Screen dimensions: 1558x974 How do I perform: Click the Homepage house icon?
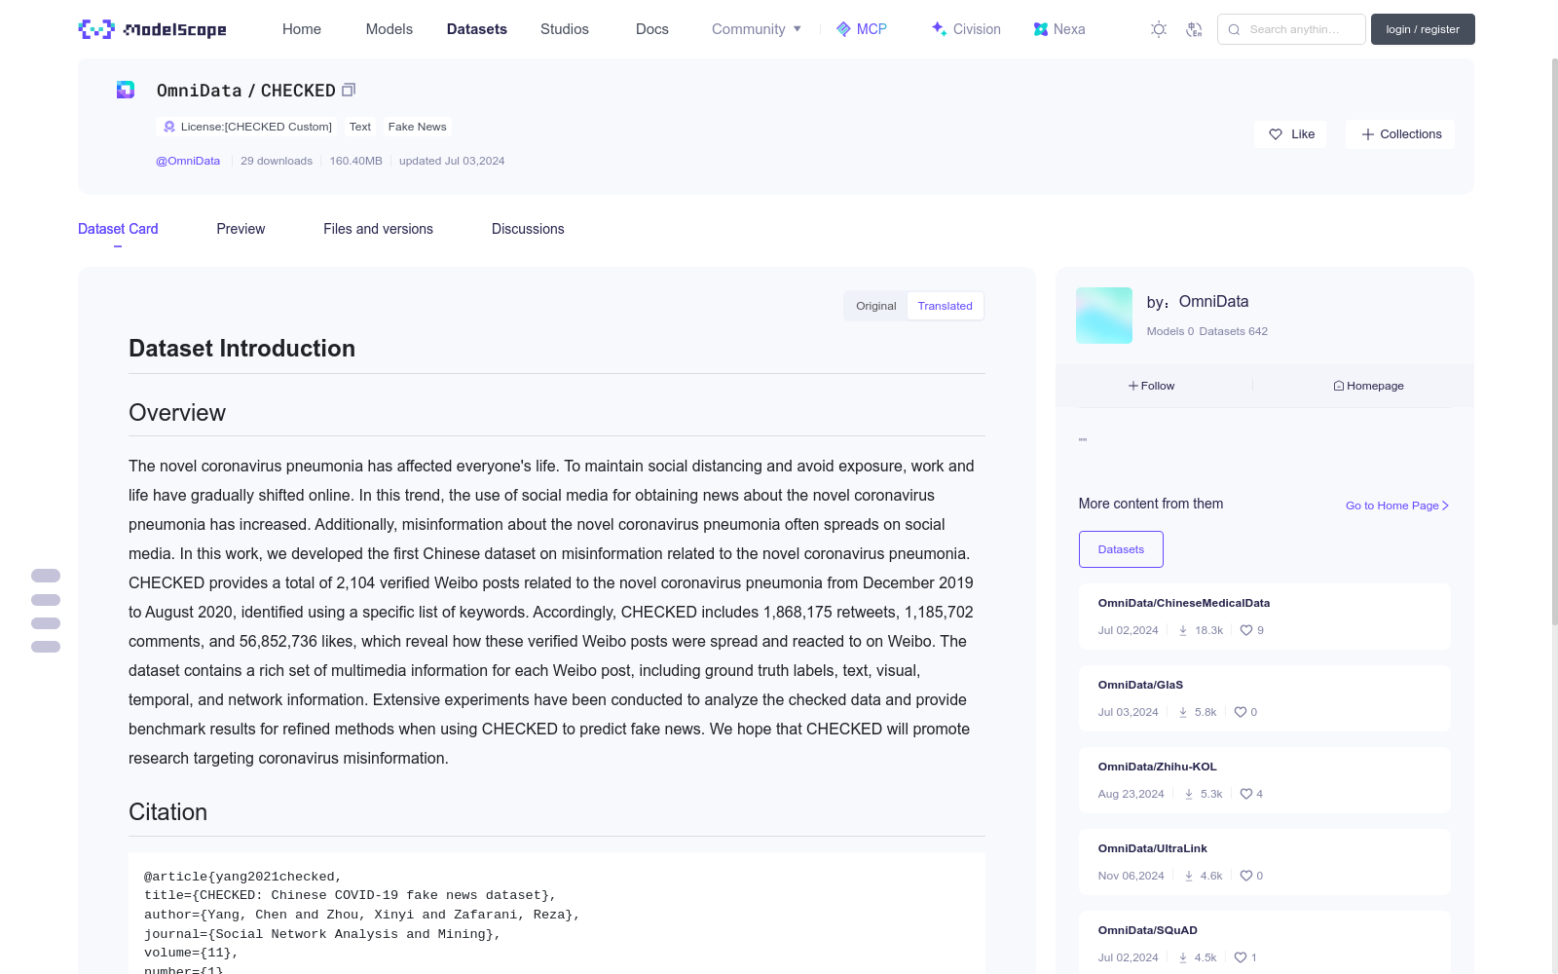click(x=1339, y=386)
